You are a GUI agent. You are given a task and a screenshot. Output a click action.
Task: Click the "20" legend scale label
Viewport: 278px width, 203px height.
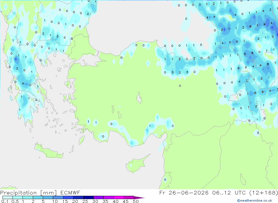pyautogui.click(x=75, y=201)
